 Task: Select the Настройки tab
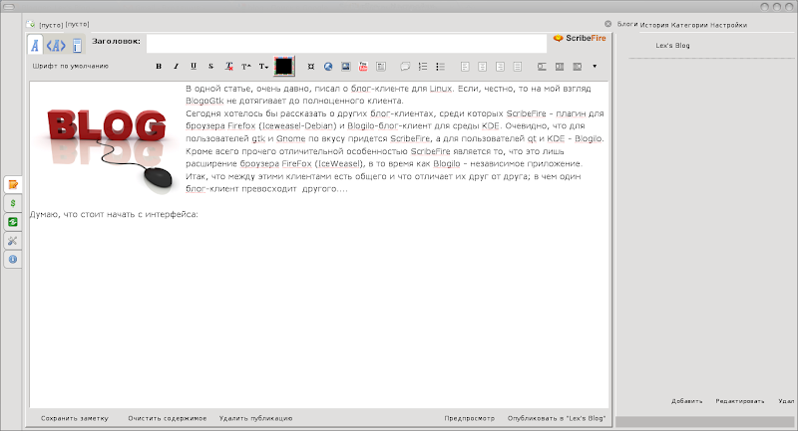click(x=729, y=25)
